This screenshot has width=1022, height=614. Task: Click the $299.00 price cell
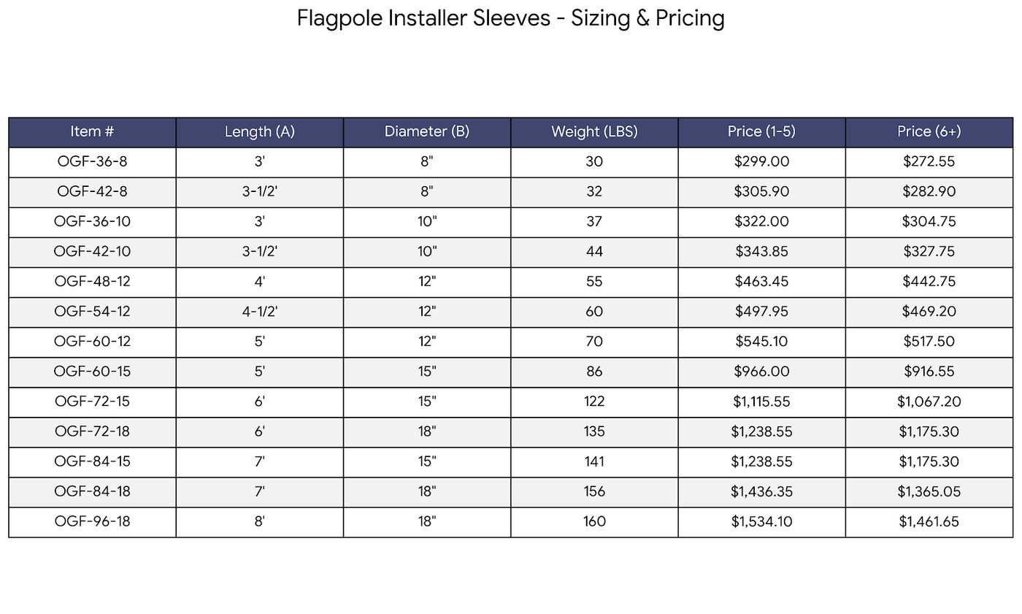[761, 162]
